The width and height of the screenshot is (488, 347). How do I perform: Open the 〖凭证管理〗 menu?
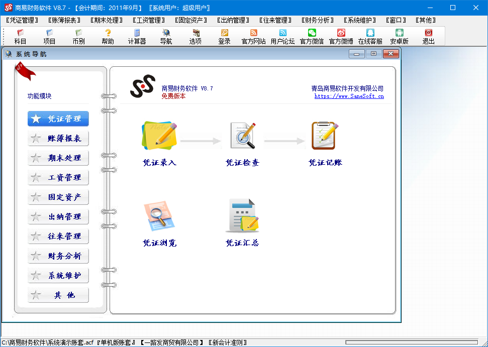click(x=22, y=20)
